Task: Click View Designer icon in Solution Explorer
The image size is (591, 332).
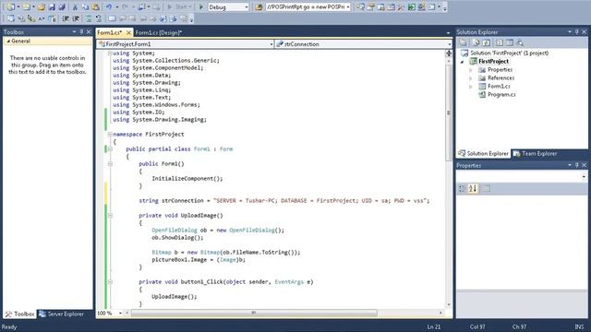Action: tap(510, 43)
